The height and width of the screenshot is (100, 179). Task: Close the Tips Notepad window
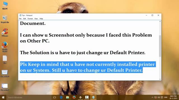click(x=158, y=15)
